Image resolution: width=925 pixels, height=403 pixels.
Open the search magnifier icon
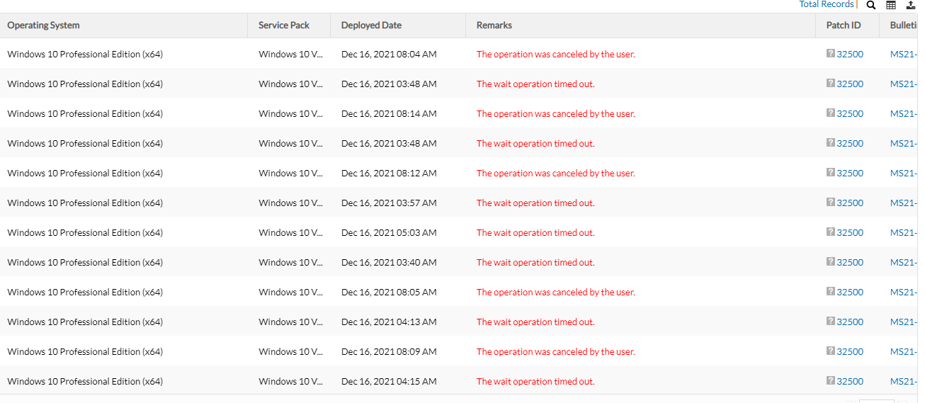(871, 5)
